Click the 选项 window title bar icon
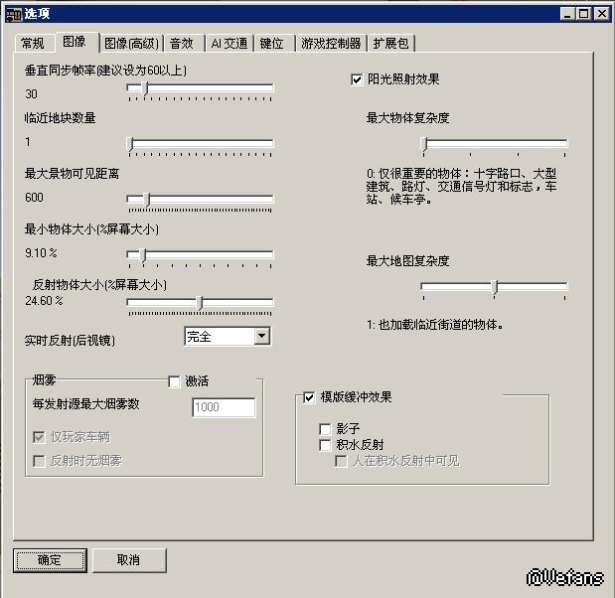 (13, 14)
